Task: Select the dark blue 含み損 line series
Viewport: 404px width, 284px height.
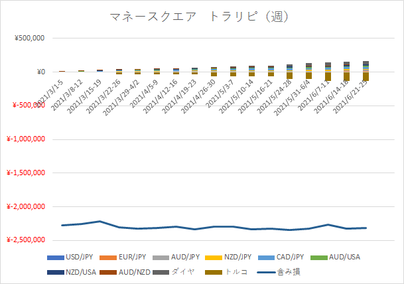Action: 214,226
